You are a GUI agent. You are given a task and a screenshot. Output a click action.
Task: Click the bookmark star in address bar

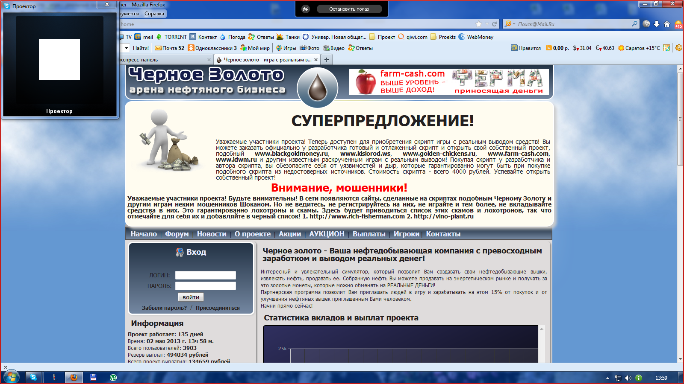(x=479, y=24)
